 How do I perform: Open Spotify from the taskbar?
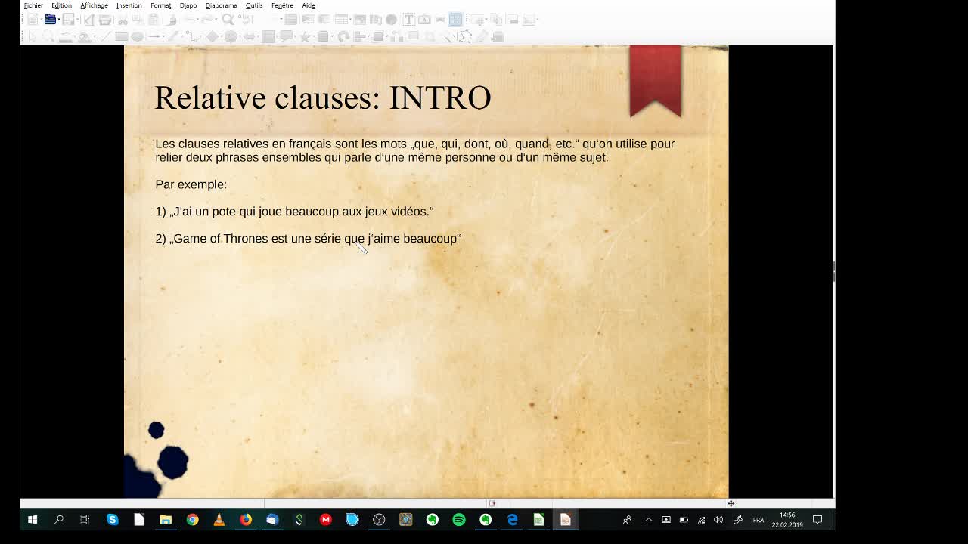(x=459, y=520)
